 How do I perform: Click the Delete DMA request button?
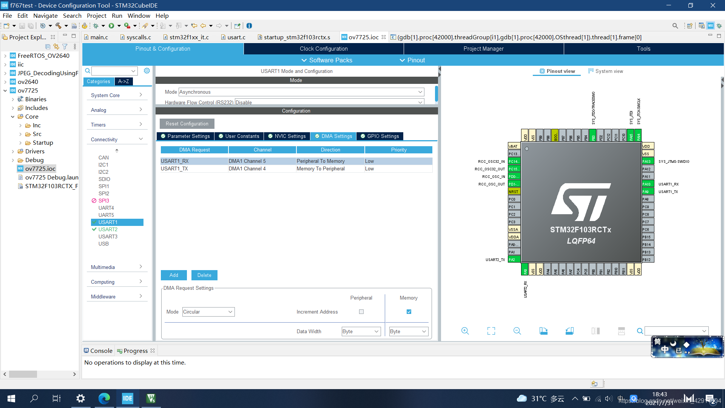pyautogui.click(x=204, y=275)
